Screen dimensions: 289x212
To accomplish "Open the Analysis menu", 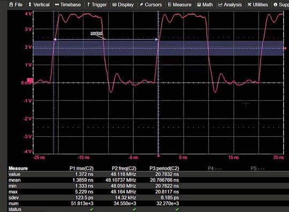I will coord(230,5).
